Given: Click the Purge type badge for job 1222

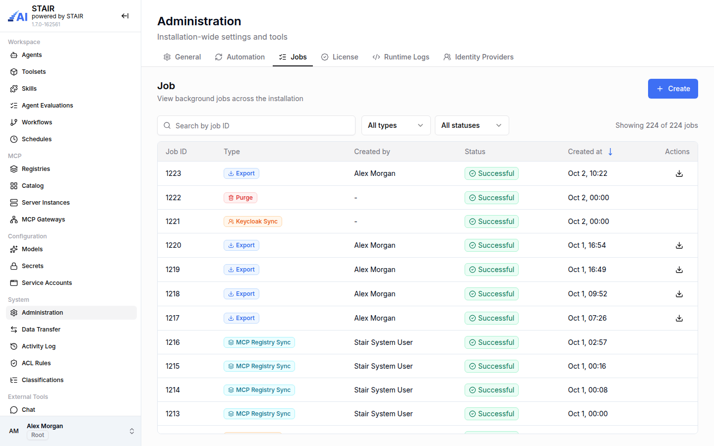Looking at the screenshot, I should pos(240,198).
